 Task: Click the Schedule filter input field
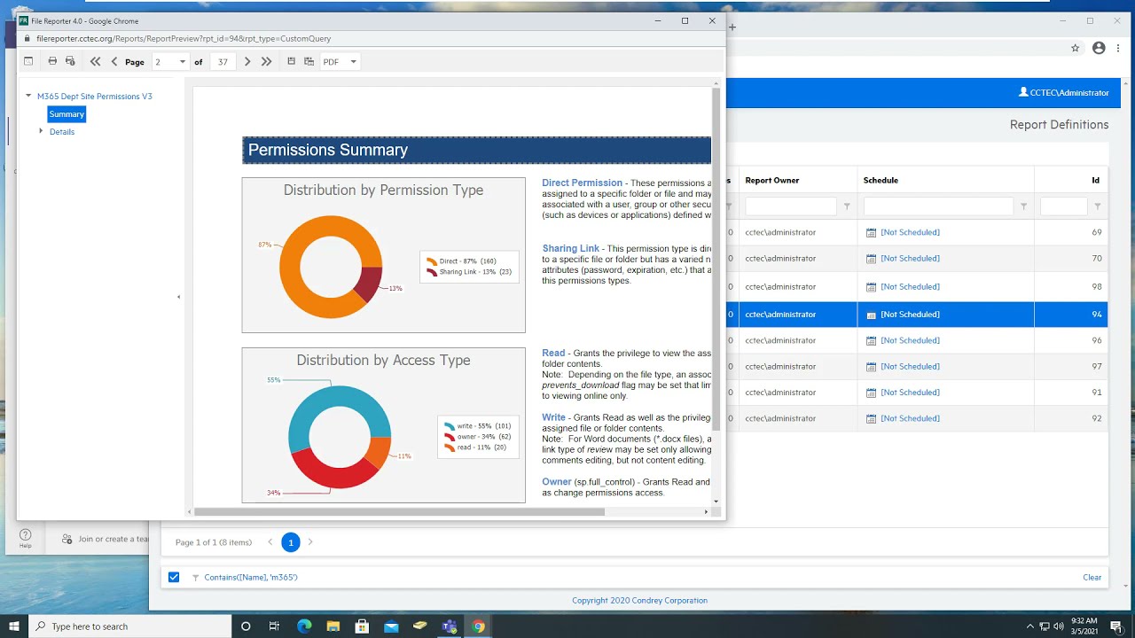pos(938,206)
